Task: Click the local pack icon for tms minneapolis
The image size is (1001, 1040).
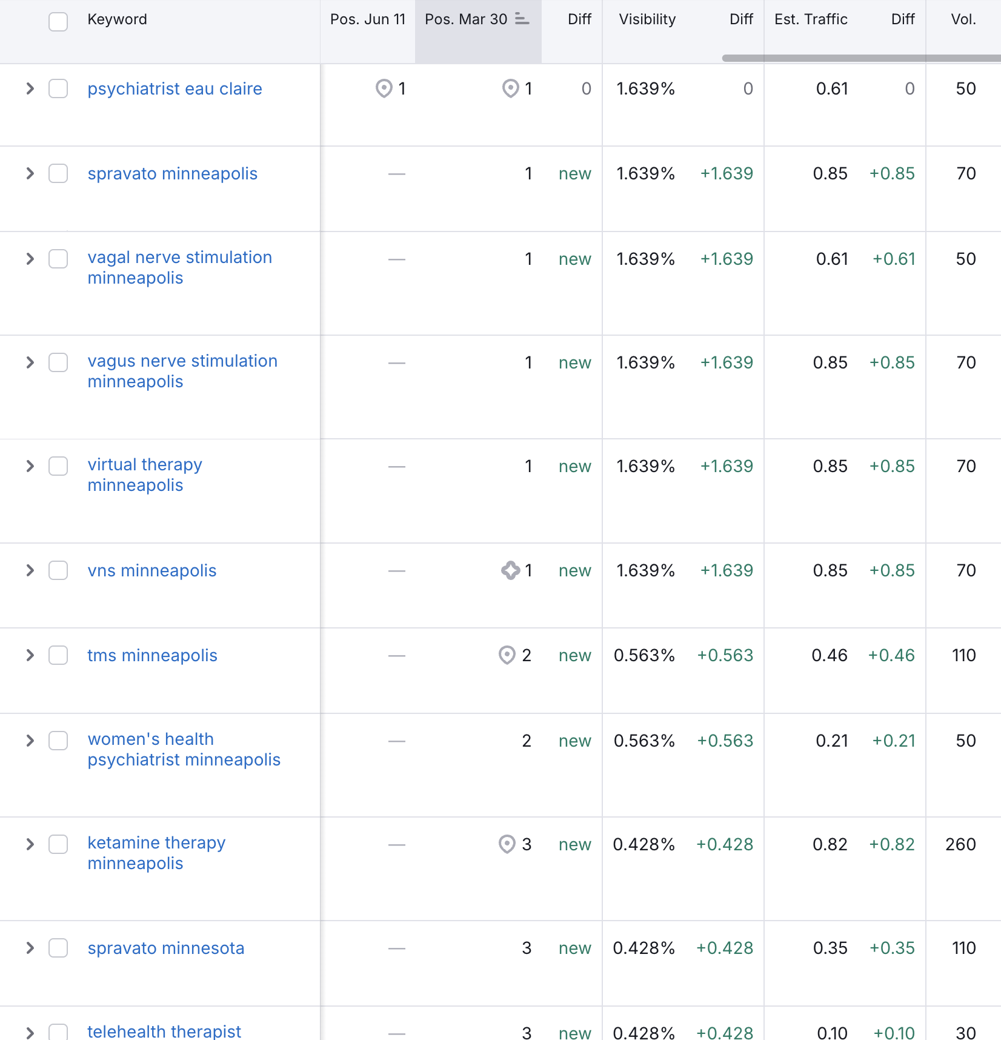Action: coord(507,655)
